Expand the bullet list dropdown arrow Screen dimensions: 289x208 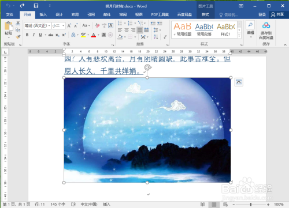(125, 23)
